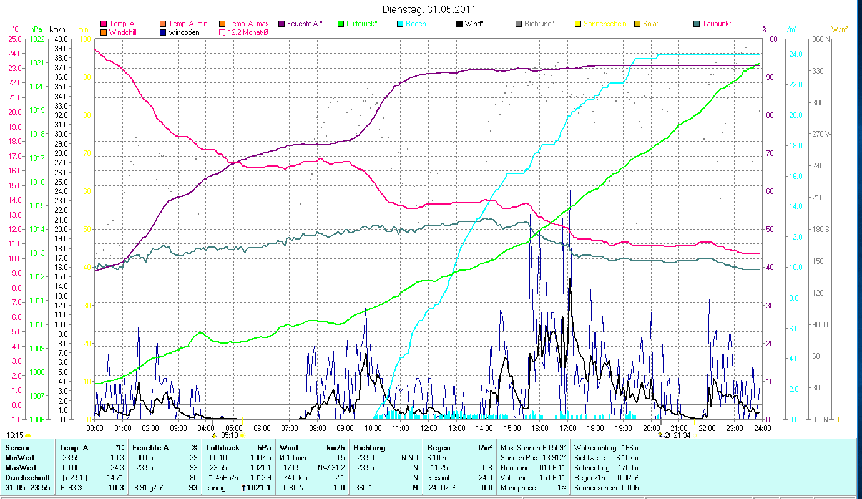Viewport: 862px width, 499px height.
Task: Click the Gesamt: rain total label
Action: [x=439, y=477]
